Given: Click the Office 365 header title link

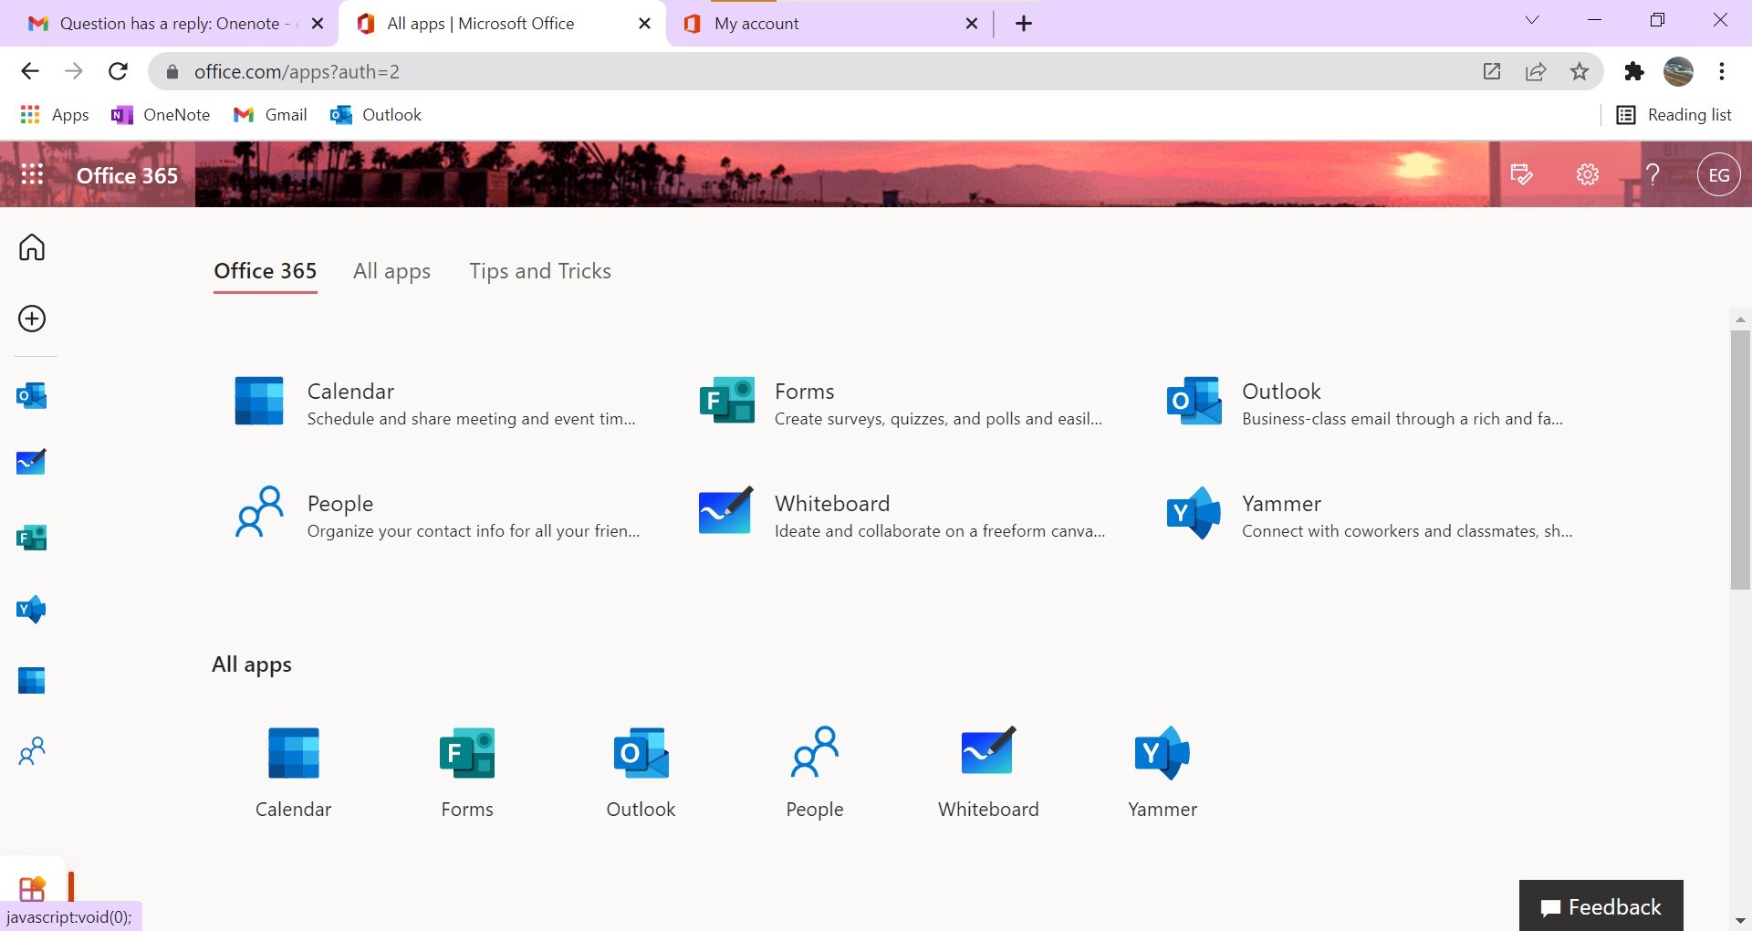Looking at the screenshot, I should point(127,175).
